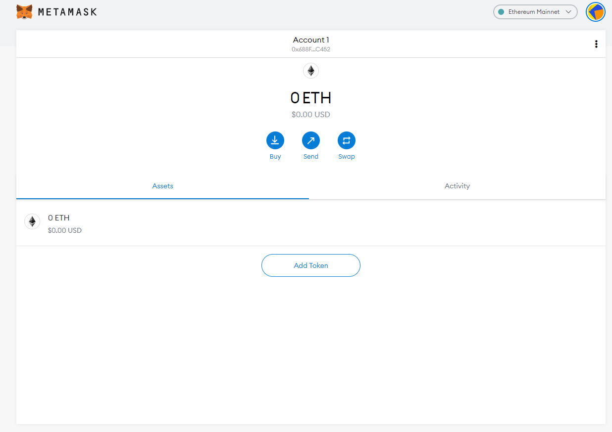
Task: Open the 0 ETH asset row
Action: click(311, 223)
